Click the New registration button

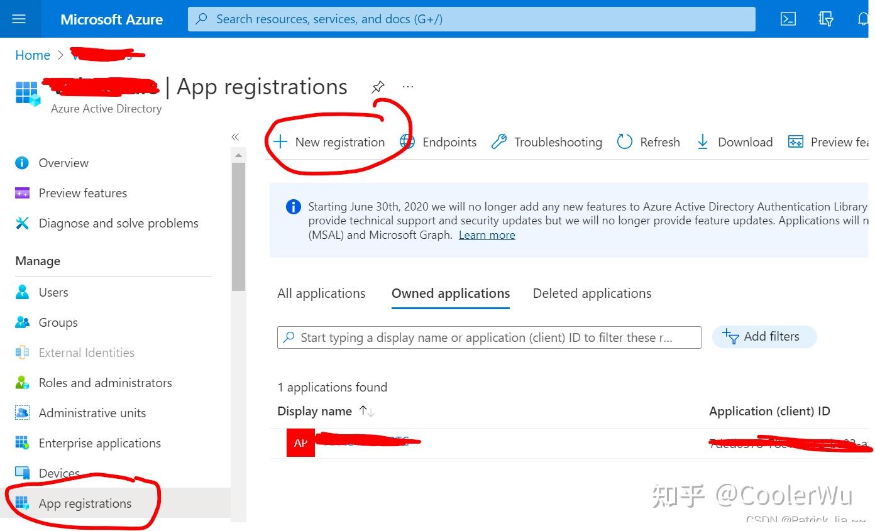329,142
